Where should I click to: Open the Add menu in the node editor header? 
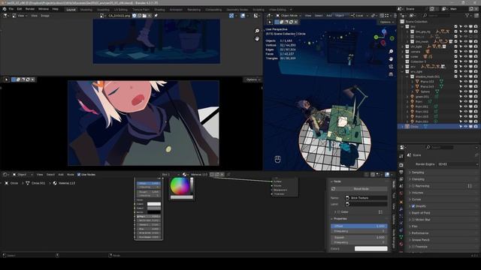[x=61, y=175]
